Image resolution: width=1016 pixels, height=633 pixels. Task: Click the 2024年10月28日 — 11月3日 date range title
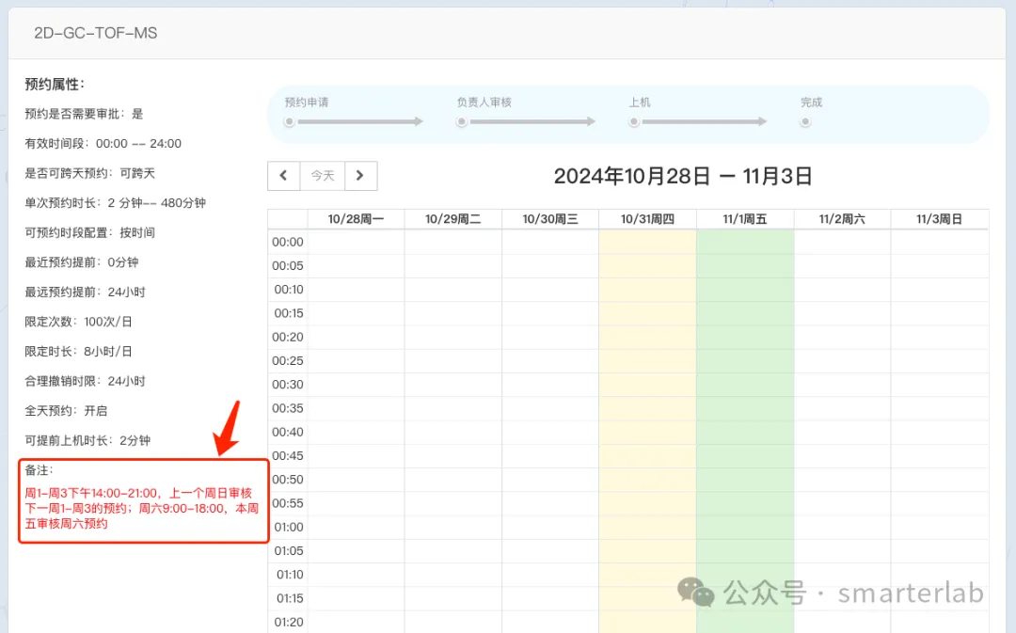pyautogui.click(x=683, y=176)
